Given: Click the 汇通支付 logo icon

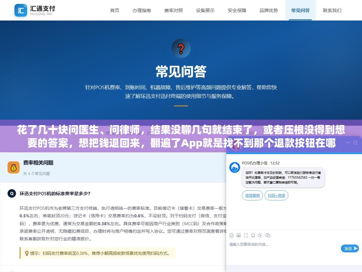Looking at the screenshot, I should pos(21,10).
